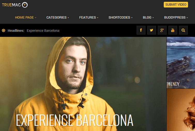Click the Google Plus icon
This screenshot has width=195, height=131.
pos(162,30)
